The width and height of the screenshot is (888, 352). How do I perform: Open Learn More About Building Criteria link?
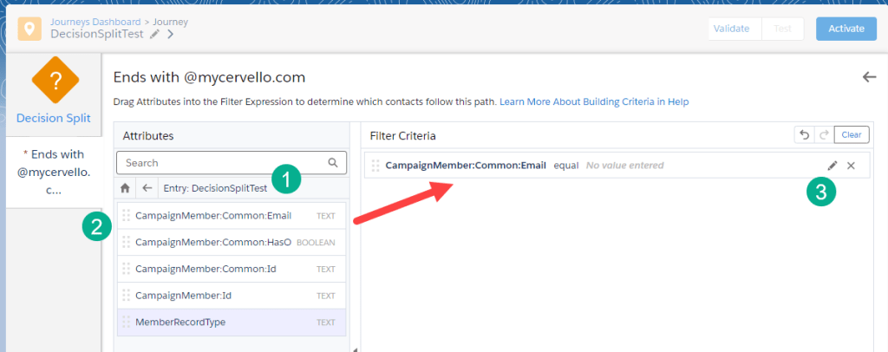pyautogui.click(x=594, y=101)
